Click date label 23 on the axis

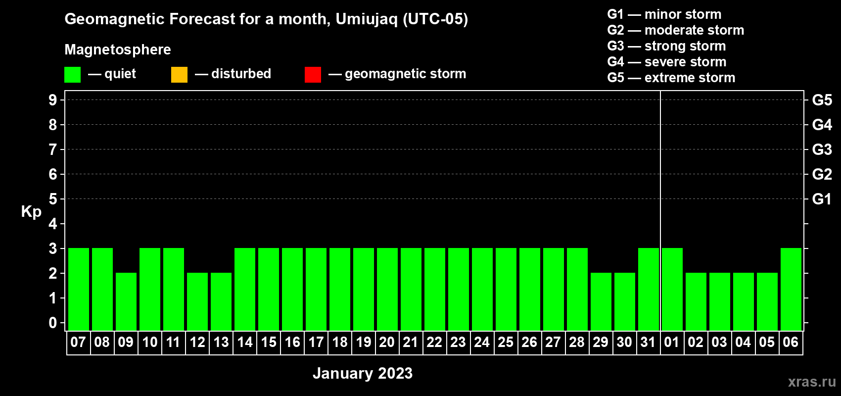tap(458, 343)
